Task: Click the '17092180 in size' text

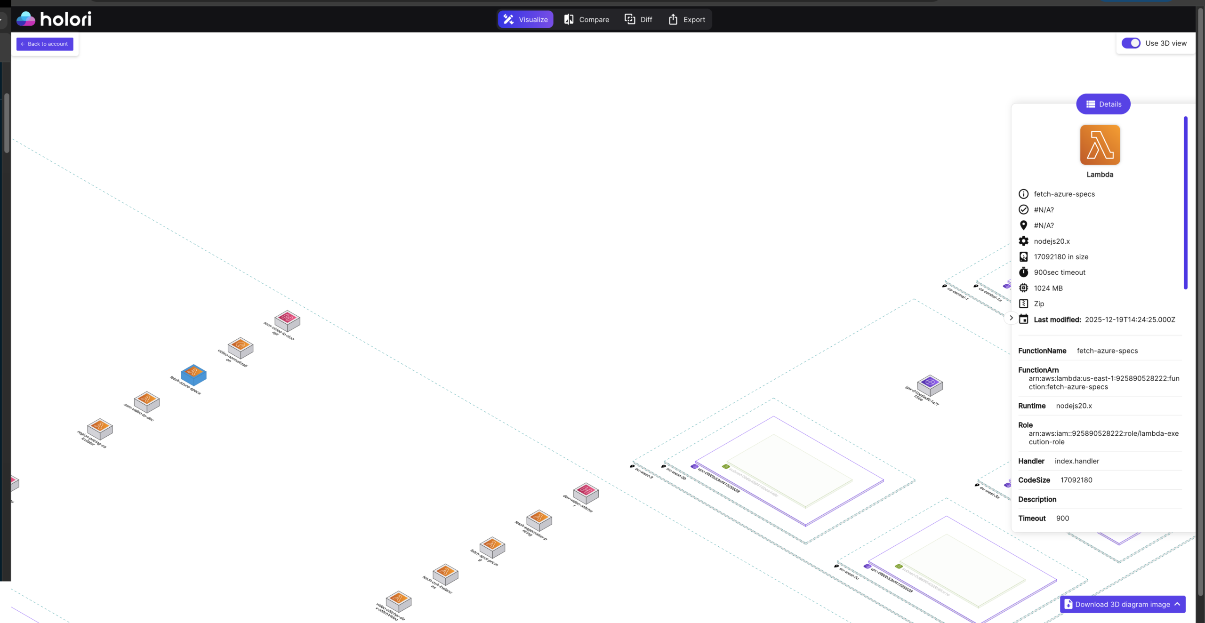Action: coord(1061,256)
